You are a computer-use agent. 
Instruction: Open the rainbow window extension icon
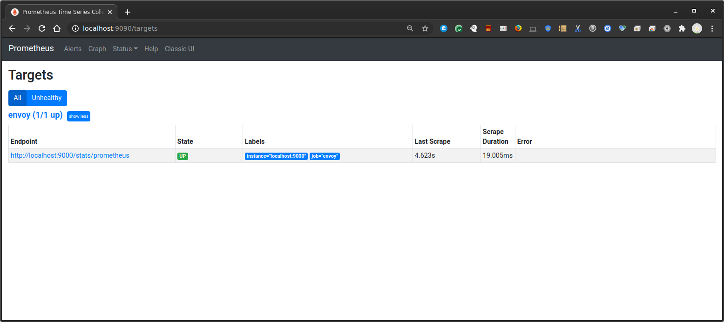(652, 28)
